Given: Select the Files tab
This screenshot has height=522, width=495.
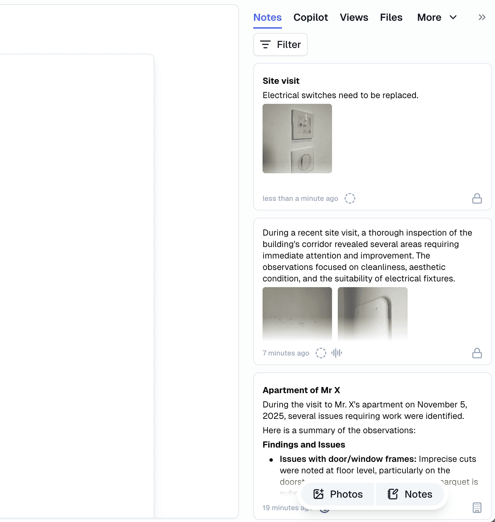Looking at the screenshot, I should (x=391, y=17).
